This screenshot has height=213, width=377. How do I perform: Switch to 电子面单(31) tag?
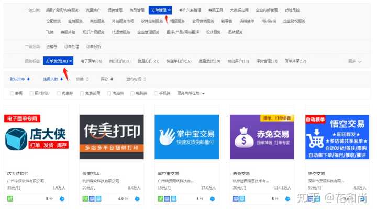coord(91,61)
